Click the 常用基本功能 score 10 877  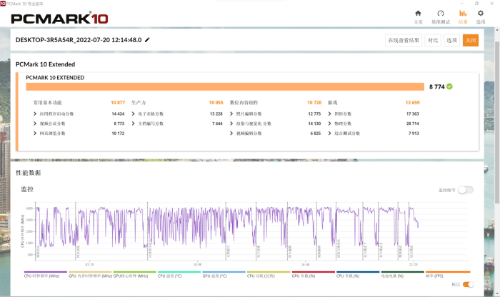click(118, 103)
